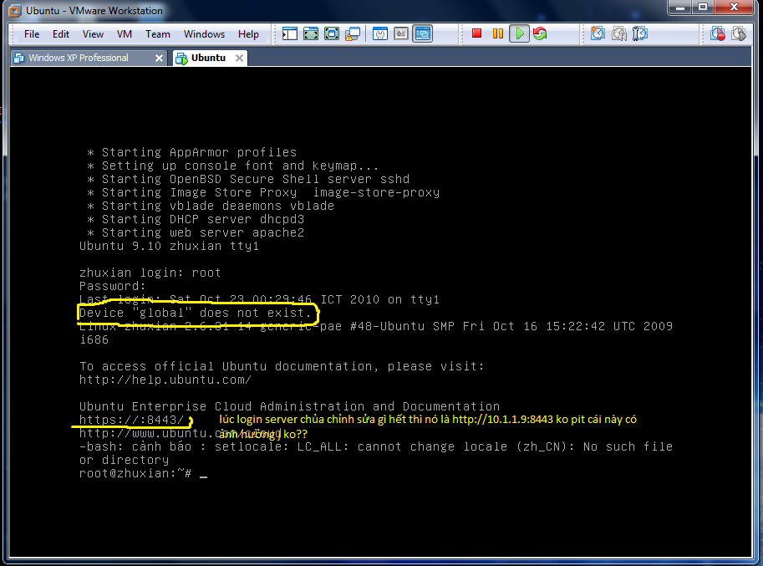This screenshot has height=566, width=763.
Task: Click the http://help.ubuntu.com/ text
Action: pos(165,380)
